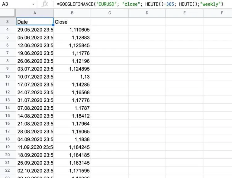Select cell with date 24.07.2020
The image size is (232, 178).
tap(35, 92)
